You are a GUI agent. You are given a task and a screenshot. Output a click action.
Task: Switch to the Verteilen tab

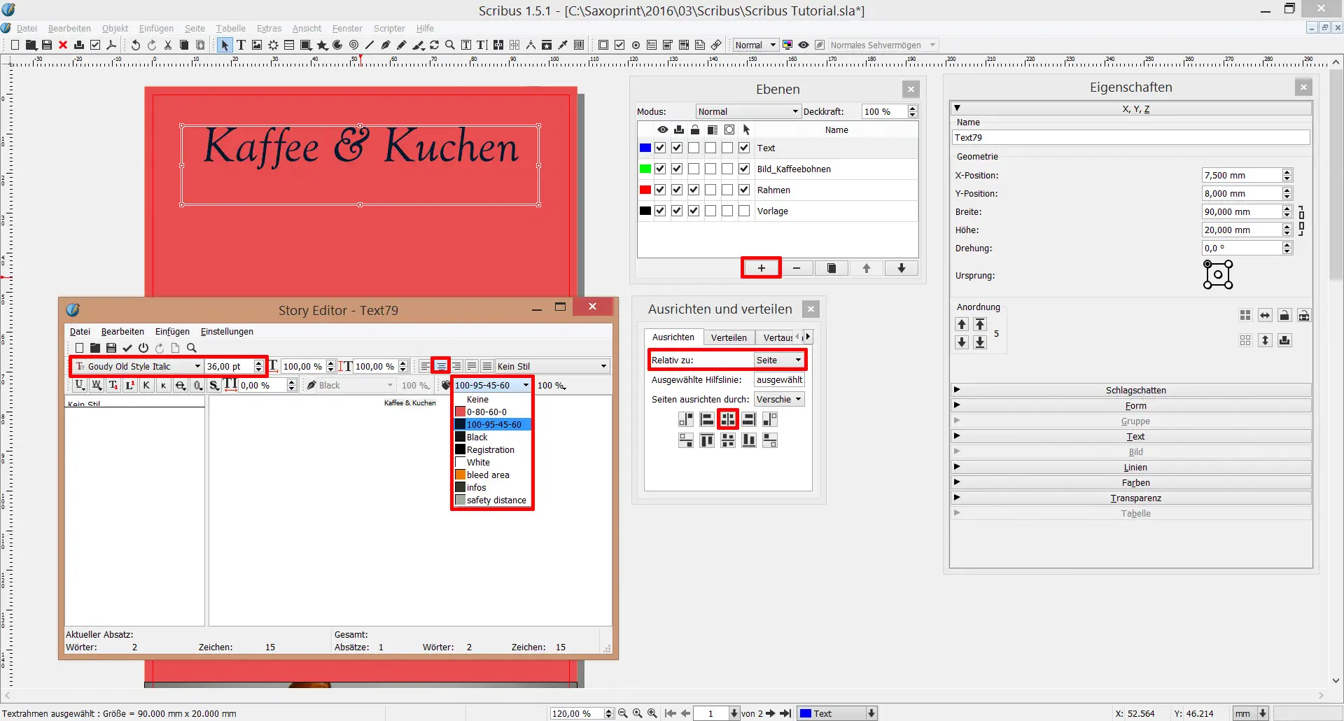click(729, 337)
